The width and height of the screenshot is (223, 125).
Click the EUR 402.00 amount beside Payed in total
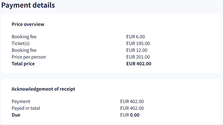pos(132,108)
